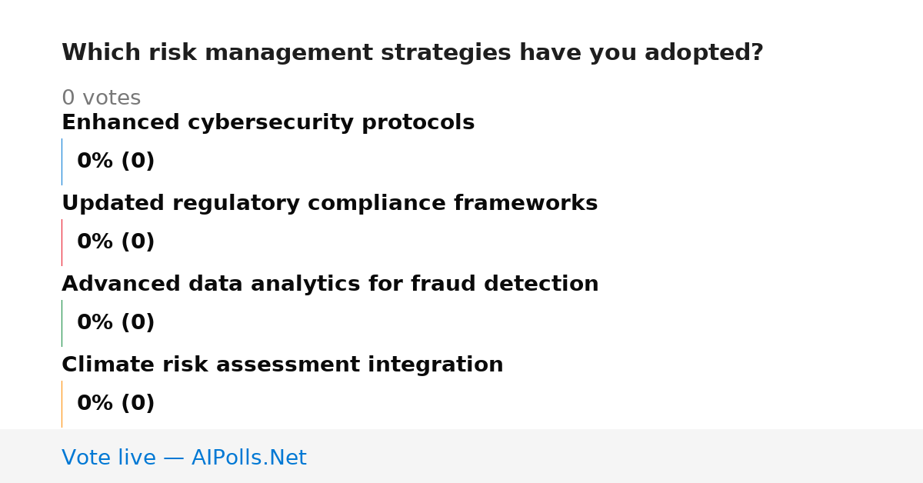Click the blue cybersecurity result bar
This screenshot has width=923, height=483.
click(62, 162)
